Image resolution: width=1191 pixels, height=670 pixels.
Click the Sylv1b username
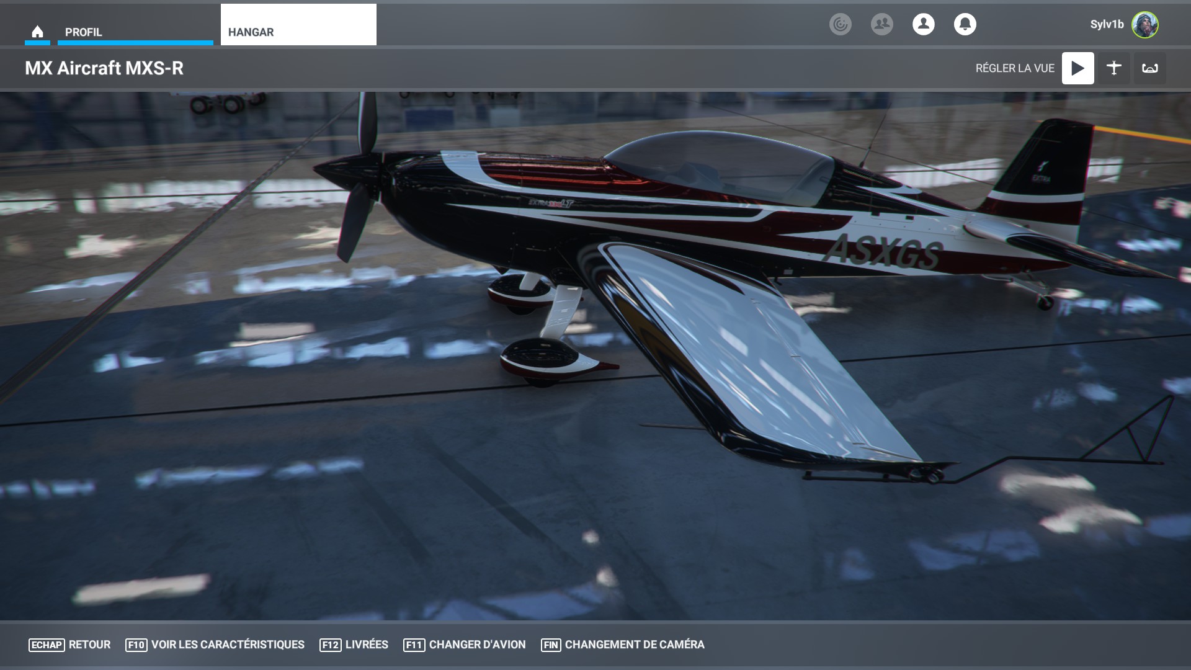click(x=1107, y=24)
